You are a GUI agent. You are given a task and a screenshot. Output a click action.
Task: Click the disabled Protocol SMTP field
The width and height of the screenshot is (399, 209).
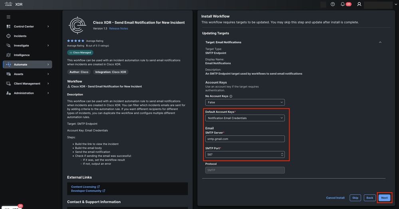(x=245, y=170)
